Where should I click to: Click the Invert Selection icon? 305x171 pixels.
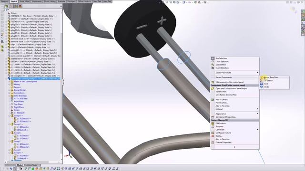[x=213, y=68]
